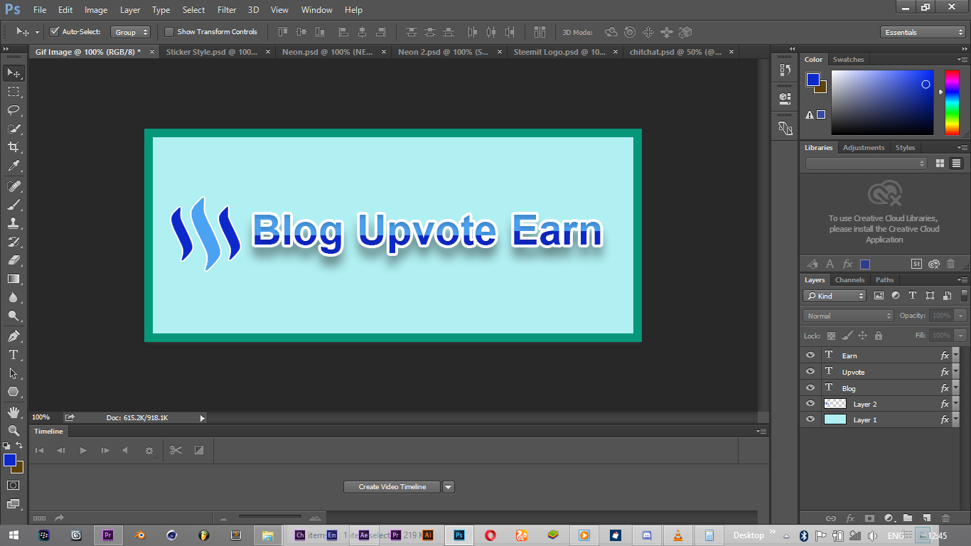Hide Layer 2

810,403
